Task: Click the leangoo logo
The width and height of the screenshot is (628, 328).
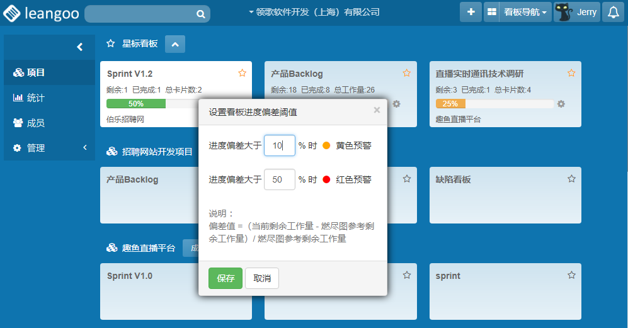Action: (42, 13)
